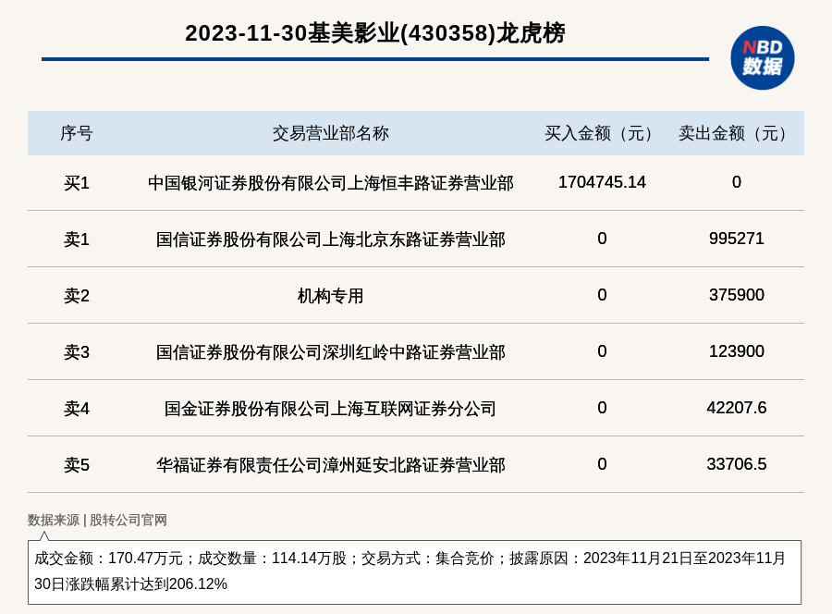
Task: Select the 机构专用 cell
Action: (x=331, y=296)
